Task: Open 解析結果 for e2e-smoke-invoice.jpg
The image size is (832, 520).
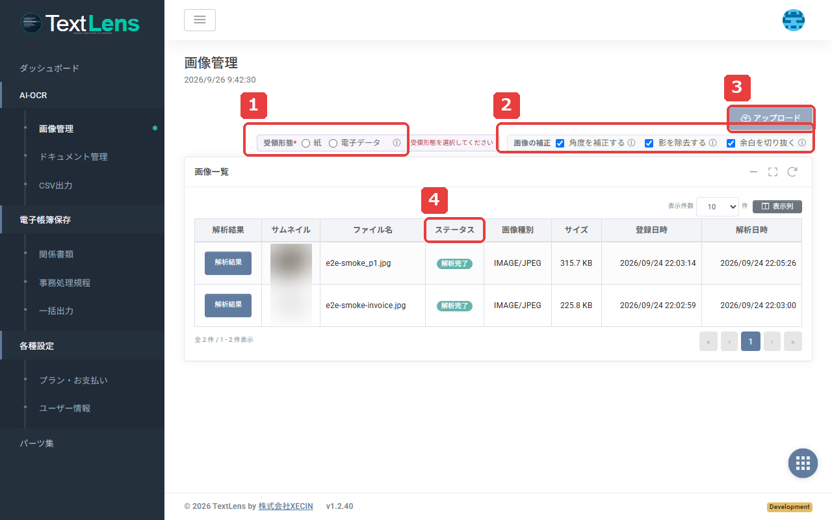Action: pos(228,305)
